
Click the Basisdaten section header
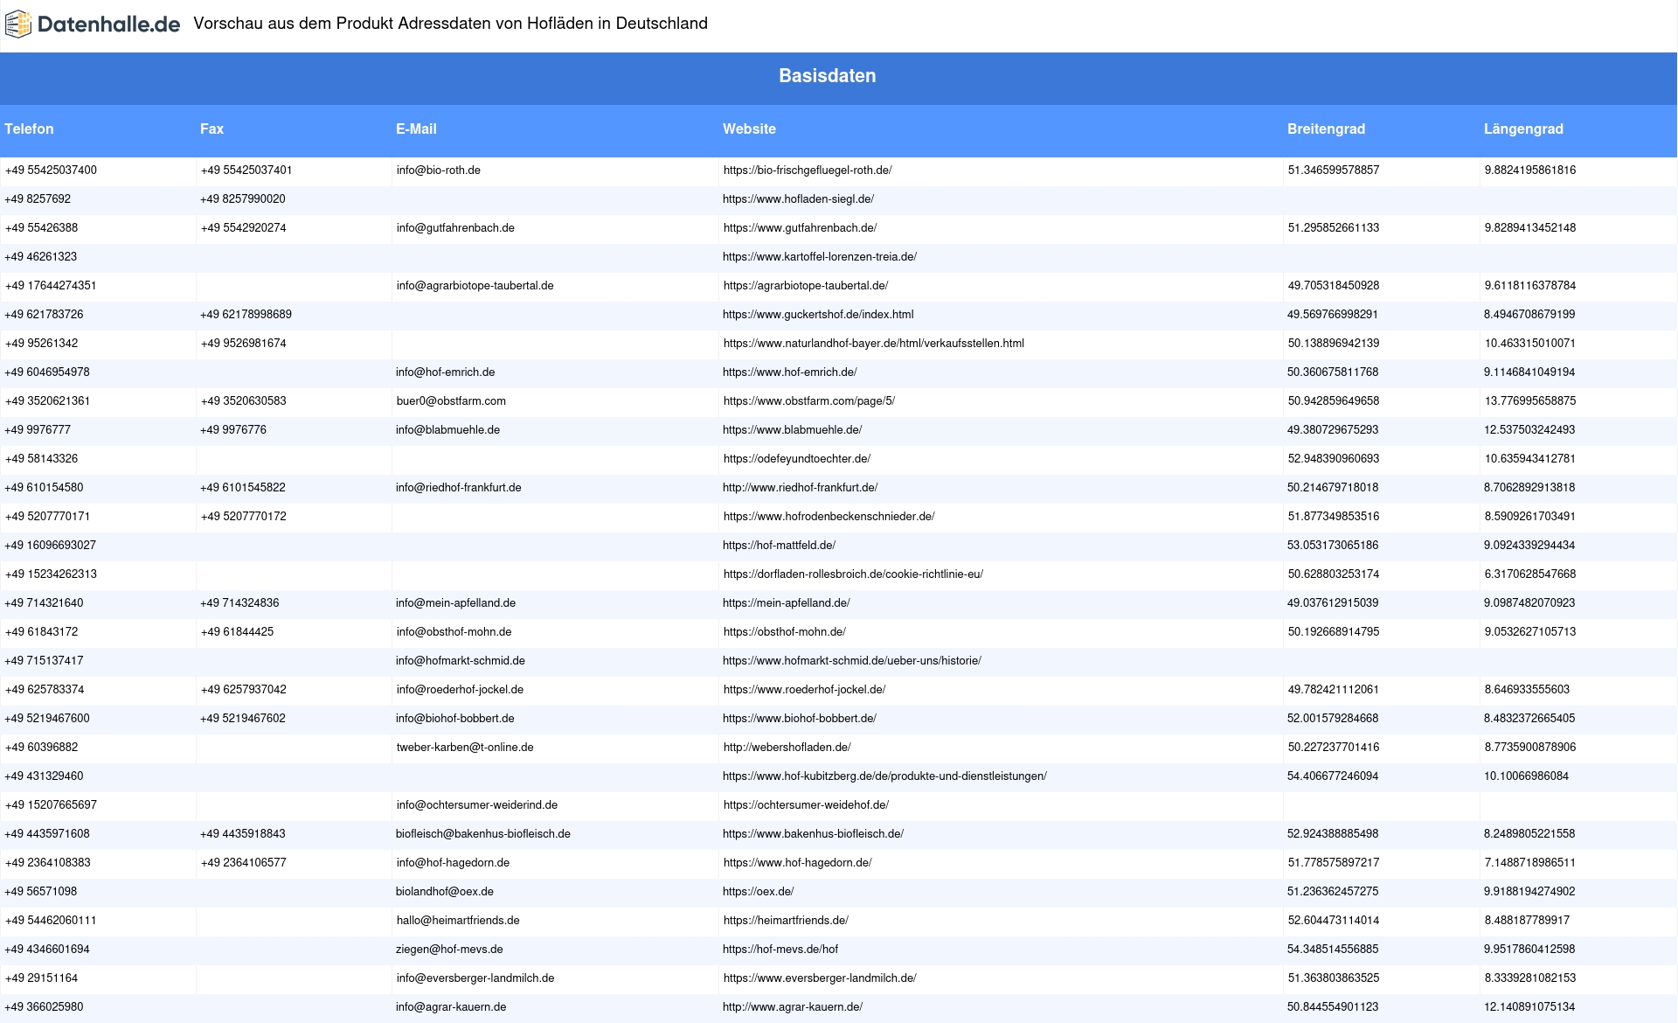tap(827, 76)
